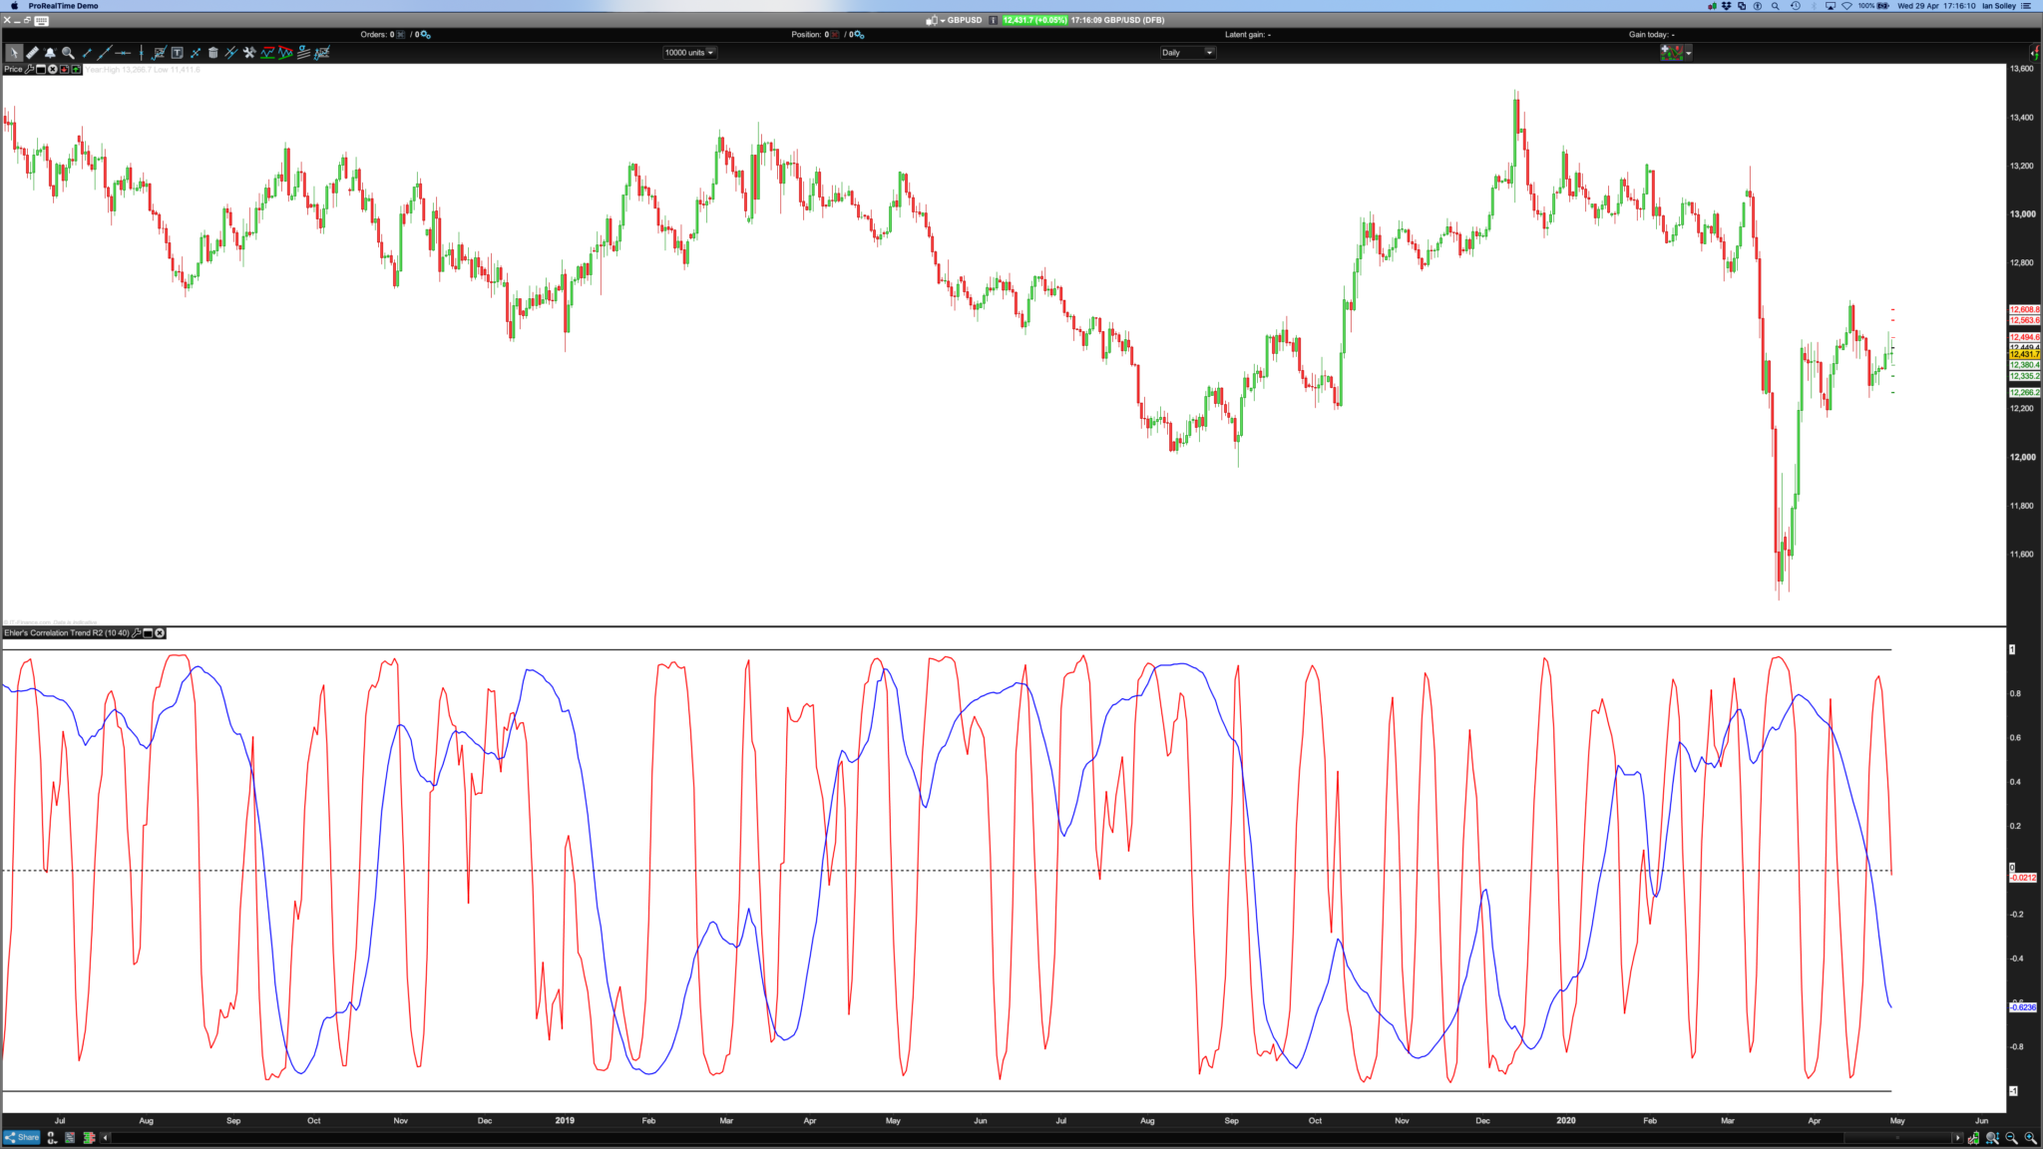The width and height of the screenshot is (2043, 1149).
Task: Close the Ehler's Correlation Trend indicator panel
Action: coord(160,633)
